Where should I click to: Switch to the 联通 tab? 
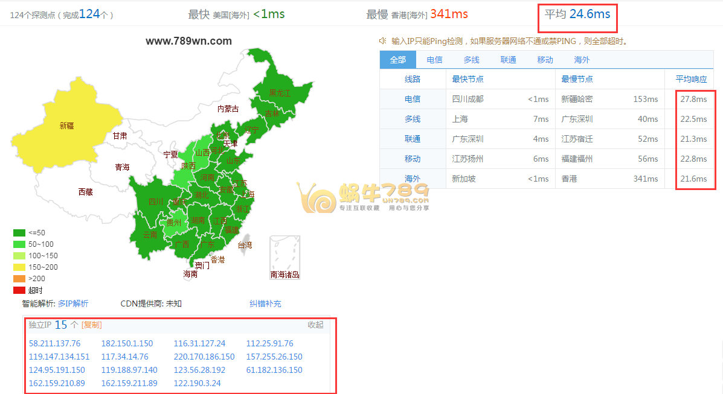[x=508, y=60]
